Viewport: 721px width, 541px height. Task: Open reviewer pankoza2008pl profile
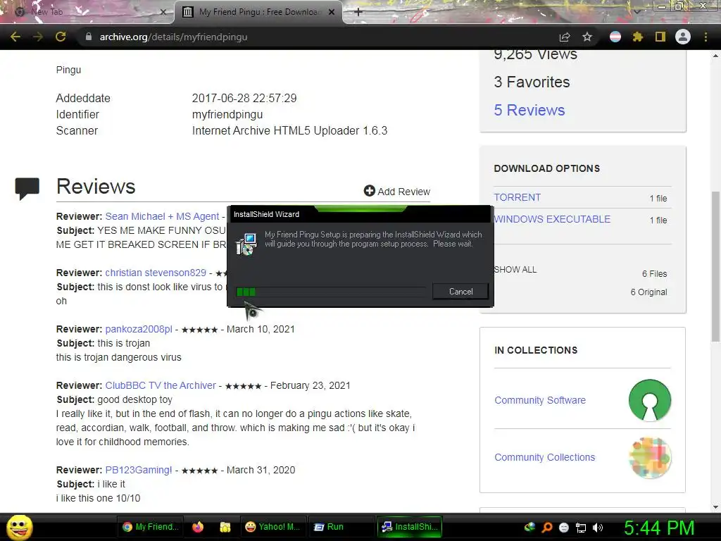pos(139,329)
